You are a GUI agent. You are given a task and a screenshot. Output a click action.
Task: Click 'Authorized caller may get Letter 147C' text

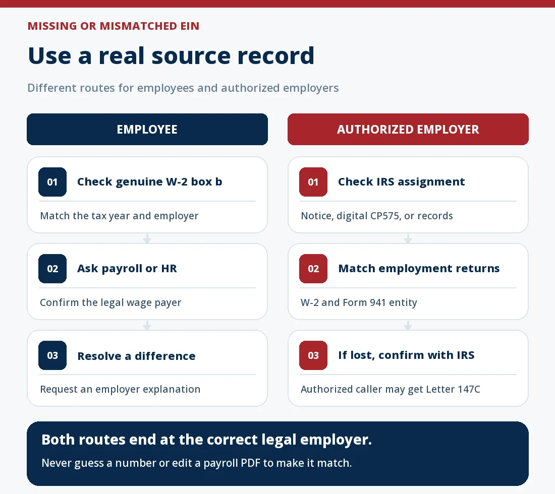391,389
